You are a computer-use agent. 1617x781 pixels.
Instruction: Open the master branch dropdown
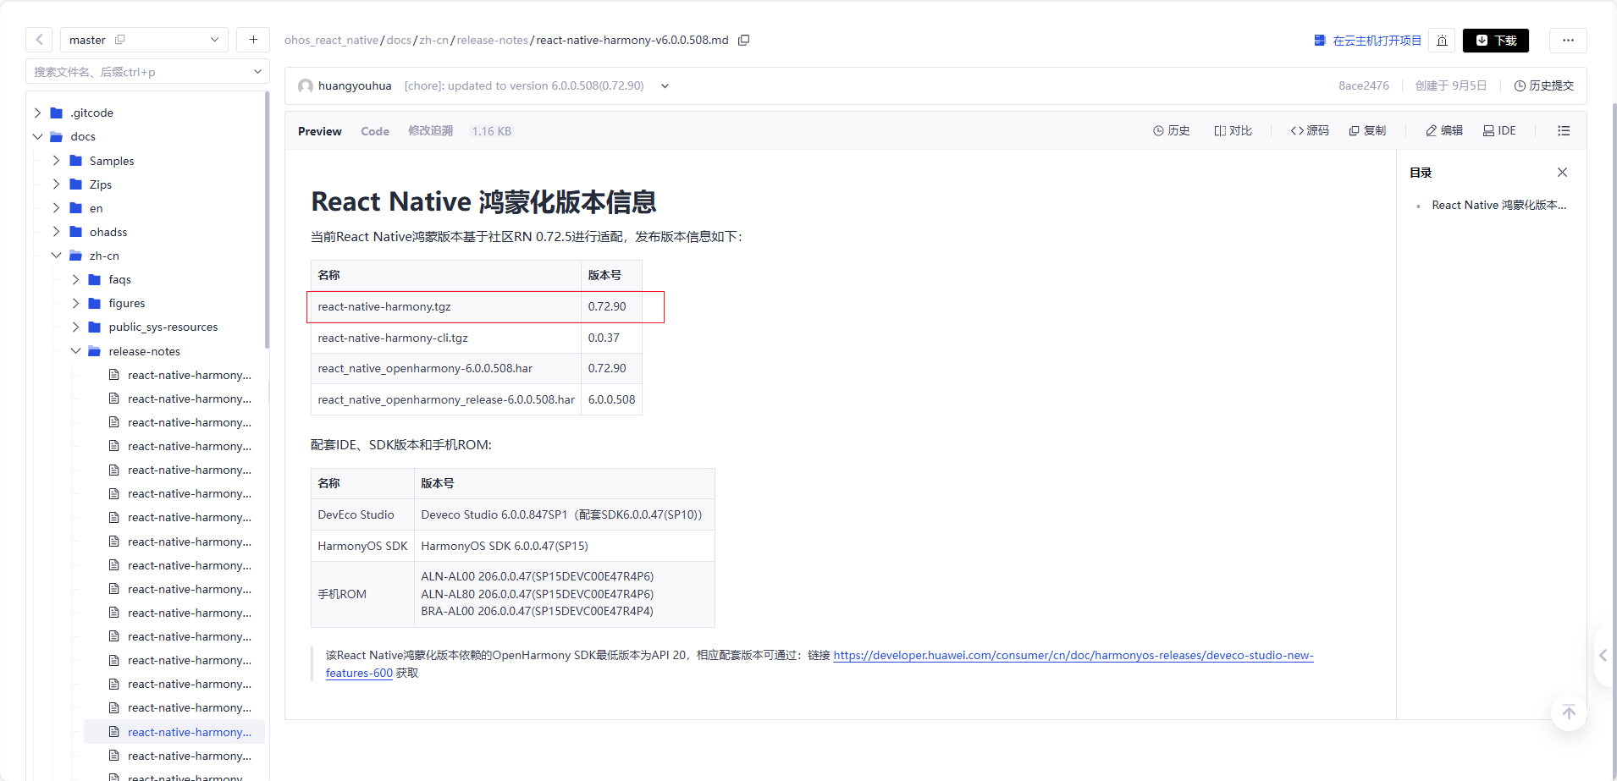144,40
